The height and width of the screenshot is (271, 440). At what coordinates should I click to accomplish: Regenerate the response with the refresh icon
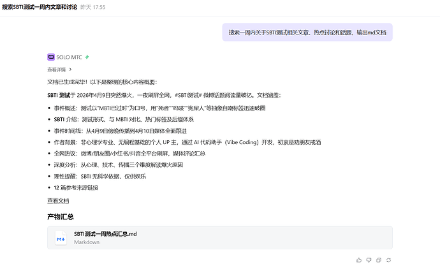(388, 260)
